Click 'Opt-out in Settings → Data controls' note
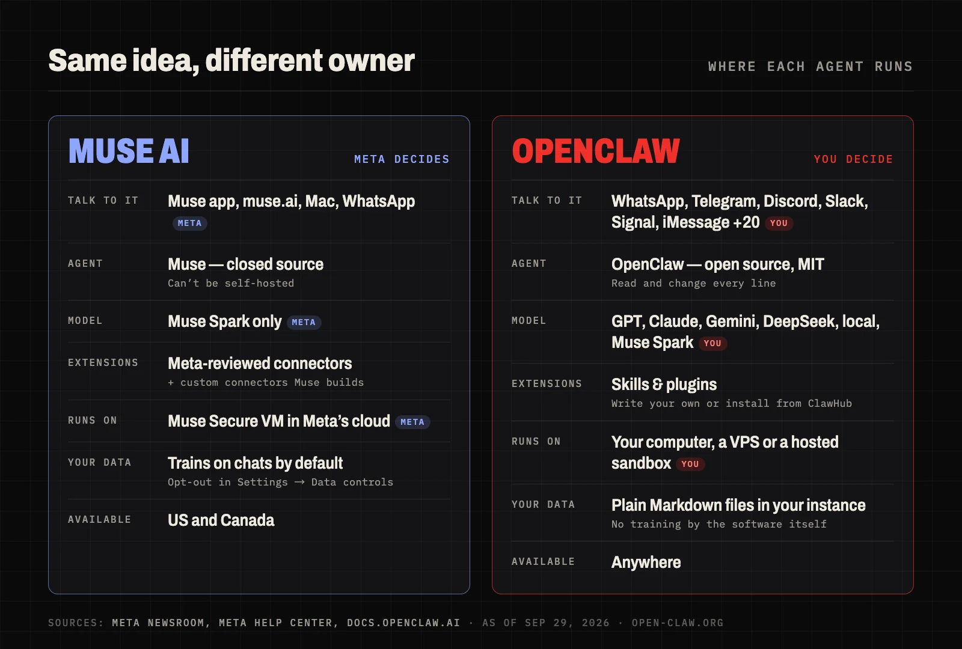The height and width of the screenshot is (649, 962). (x=280, y=482)
